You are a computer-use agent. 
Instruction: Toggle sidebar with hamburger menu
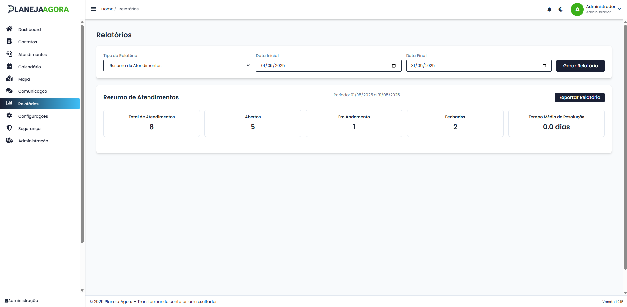coord(93,9)
